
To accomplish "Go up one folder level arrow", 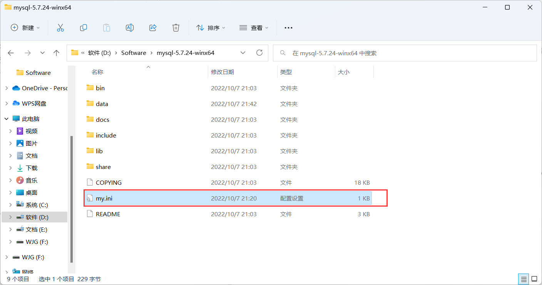I will (57, 53).
